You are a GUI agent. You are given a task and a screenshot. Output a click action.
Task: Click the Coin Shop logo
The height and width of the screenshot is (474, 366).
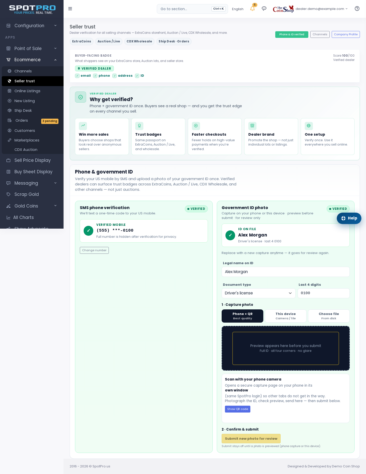pos(283,9)
